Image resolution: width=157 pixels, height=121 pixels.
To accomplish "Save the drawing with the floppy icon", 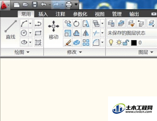I will (x=35, y=5).
